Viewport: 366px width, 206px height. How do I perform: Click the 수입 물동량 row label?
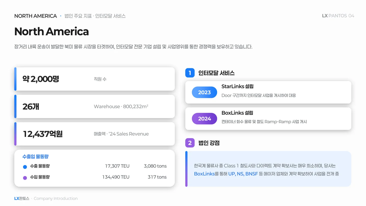pyautogui.click(x=40, y=177)
